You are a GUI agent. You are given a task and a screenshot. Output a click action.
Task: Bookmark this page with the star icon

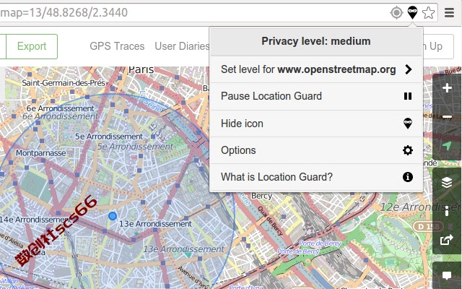(x=428, y=13)
